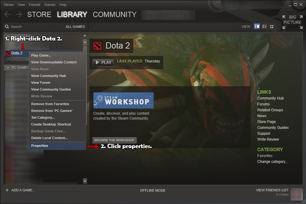306x204 pixels.
Task: Switch to list view icon
Action: 264,26
